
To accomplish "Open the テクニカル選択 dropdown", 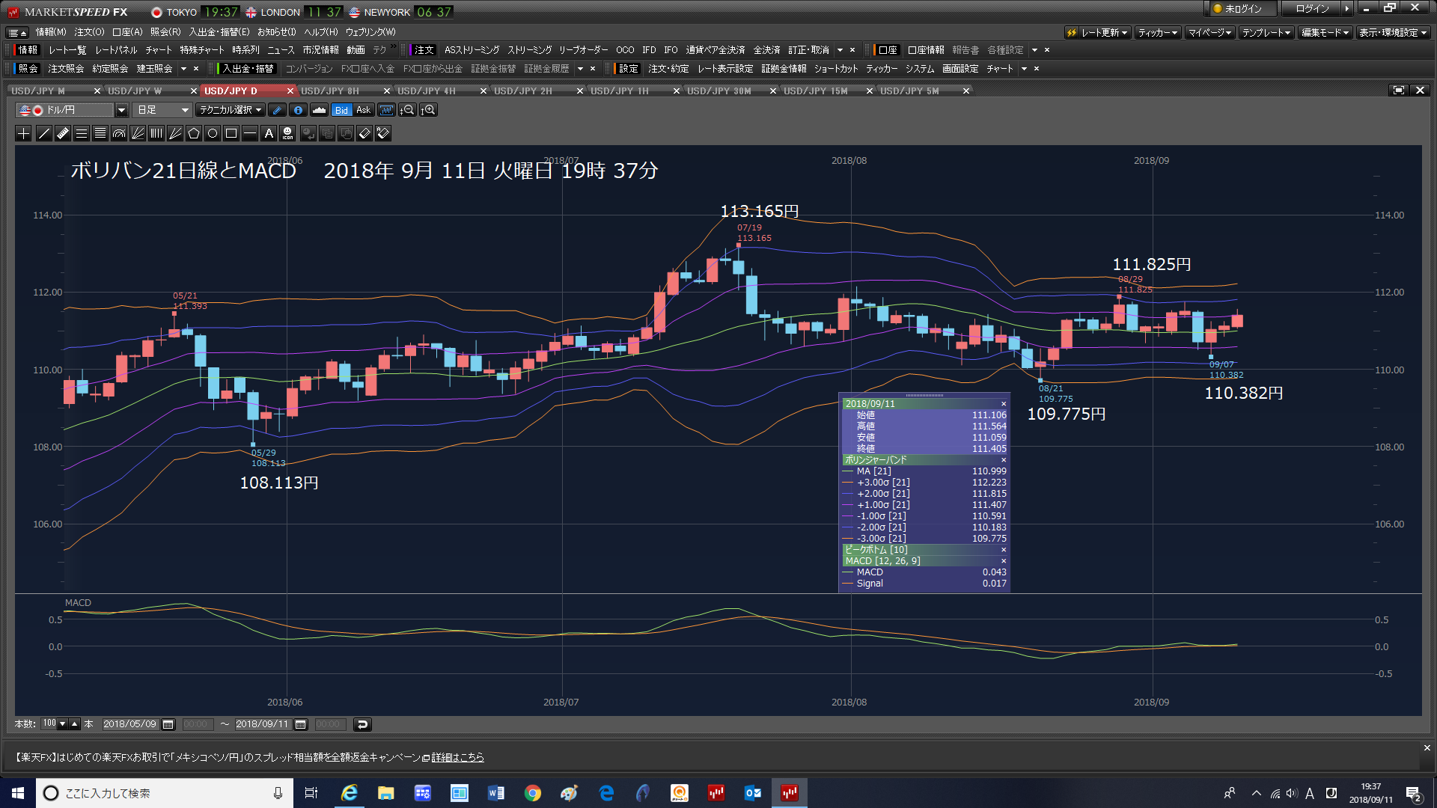I will click(231, 110).
